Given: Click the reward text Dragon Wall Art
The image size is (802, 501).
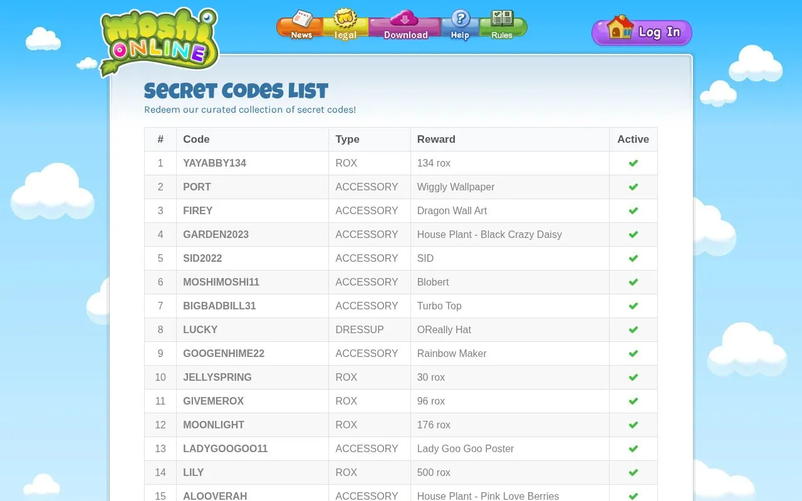Looking at the screenshot, I should point(452,210).
